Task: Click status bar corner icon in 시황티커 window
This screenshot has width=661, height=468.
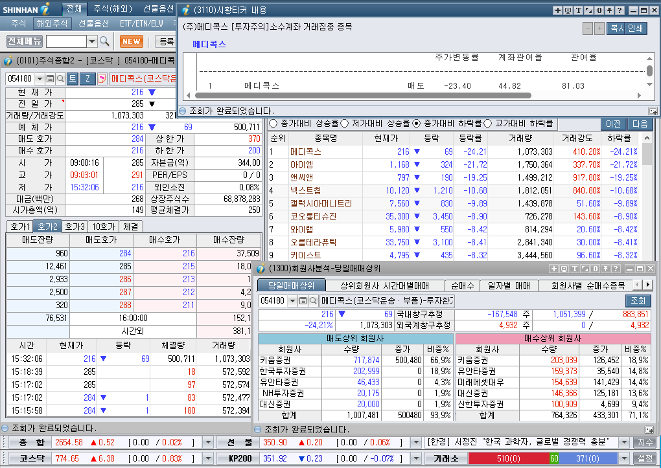Action: [x=653, y=111]
